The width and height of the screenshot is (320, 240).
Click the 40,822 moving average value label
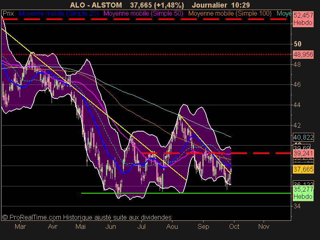[x=303, y=137]
